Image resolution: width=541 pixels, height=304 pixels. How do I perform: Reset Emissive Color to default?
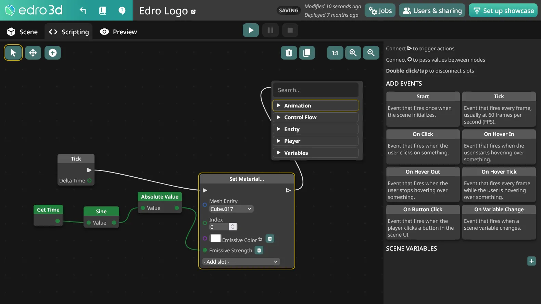coord(260,239)
